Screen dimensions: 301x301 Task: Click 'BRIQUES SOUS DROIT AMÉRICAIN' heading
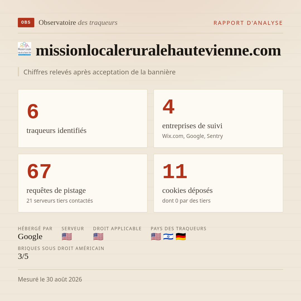[61, 248]
